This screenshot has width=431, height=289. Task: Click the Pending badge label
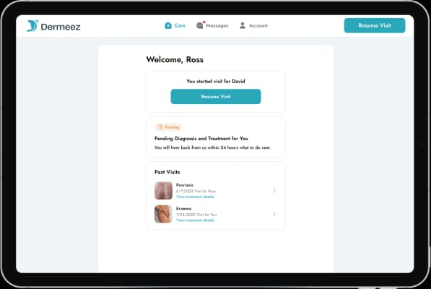tap(172, 127)
